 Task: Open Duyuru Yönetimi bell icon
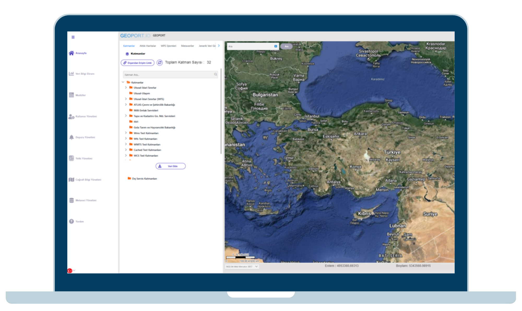pos(72,137)
